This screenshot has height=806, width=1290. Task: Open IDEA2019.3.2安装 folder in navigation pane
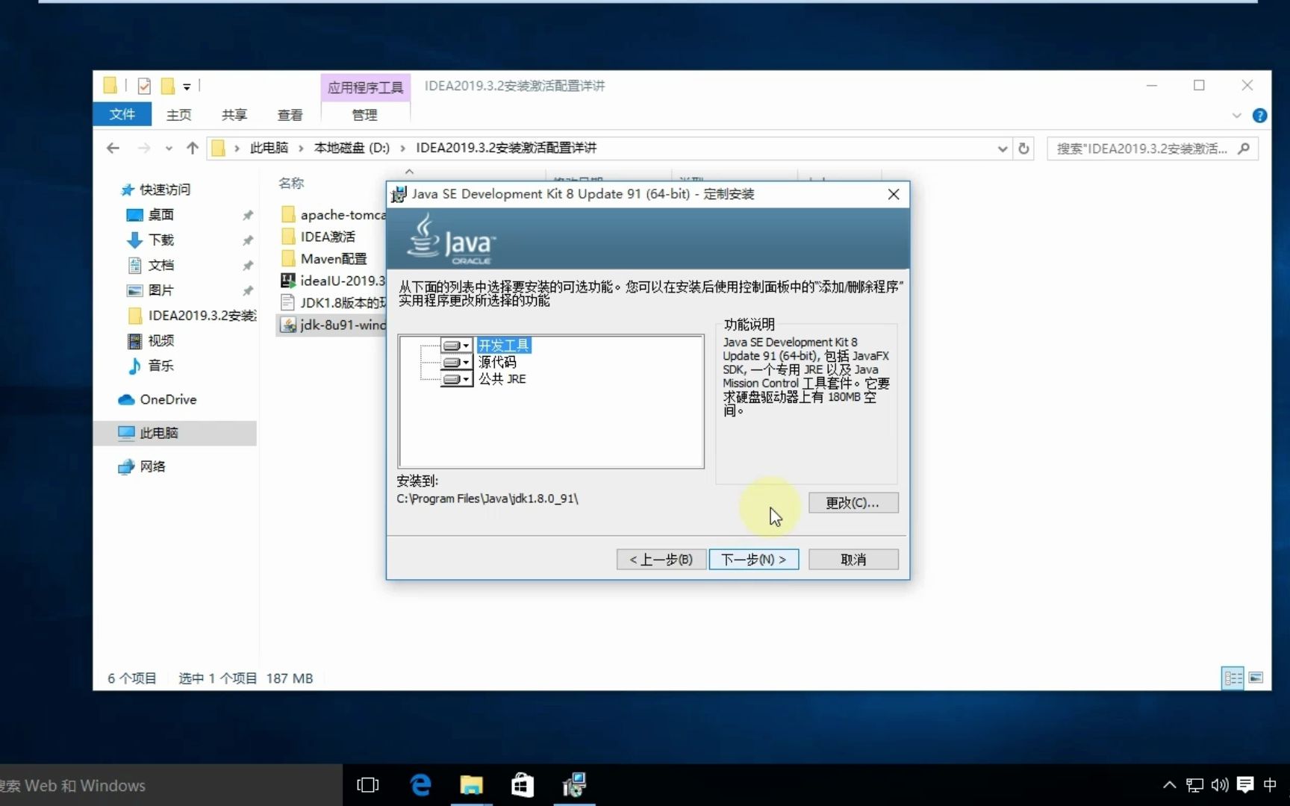coord(202,316)
